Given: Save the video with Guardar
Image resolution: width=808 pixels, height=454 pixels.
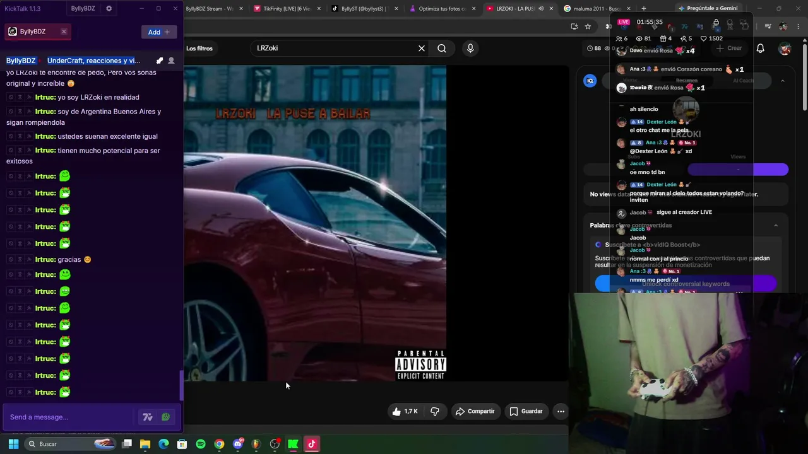Looking at the screenshot, I should click(526, 411).
